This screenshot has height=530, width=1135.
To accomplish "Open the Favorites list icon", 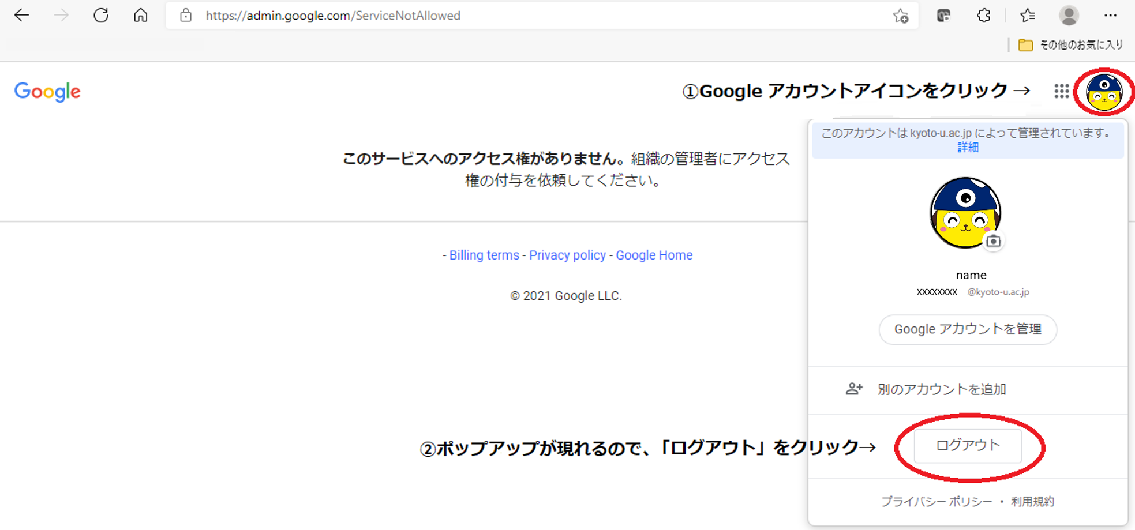I will [1028, 16].
